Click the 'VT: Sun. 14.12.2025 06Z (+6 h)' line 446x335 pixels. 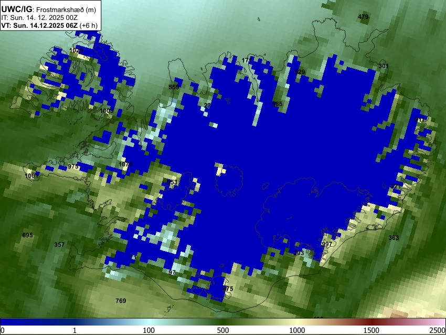click(x=49, y=25)
